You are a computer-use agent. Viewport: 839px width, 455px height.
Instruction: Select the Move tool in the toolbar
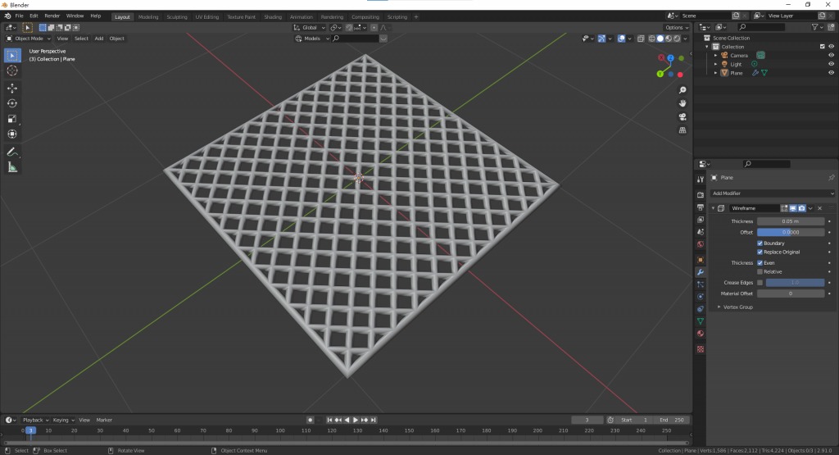(12, 88)
